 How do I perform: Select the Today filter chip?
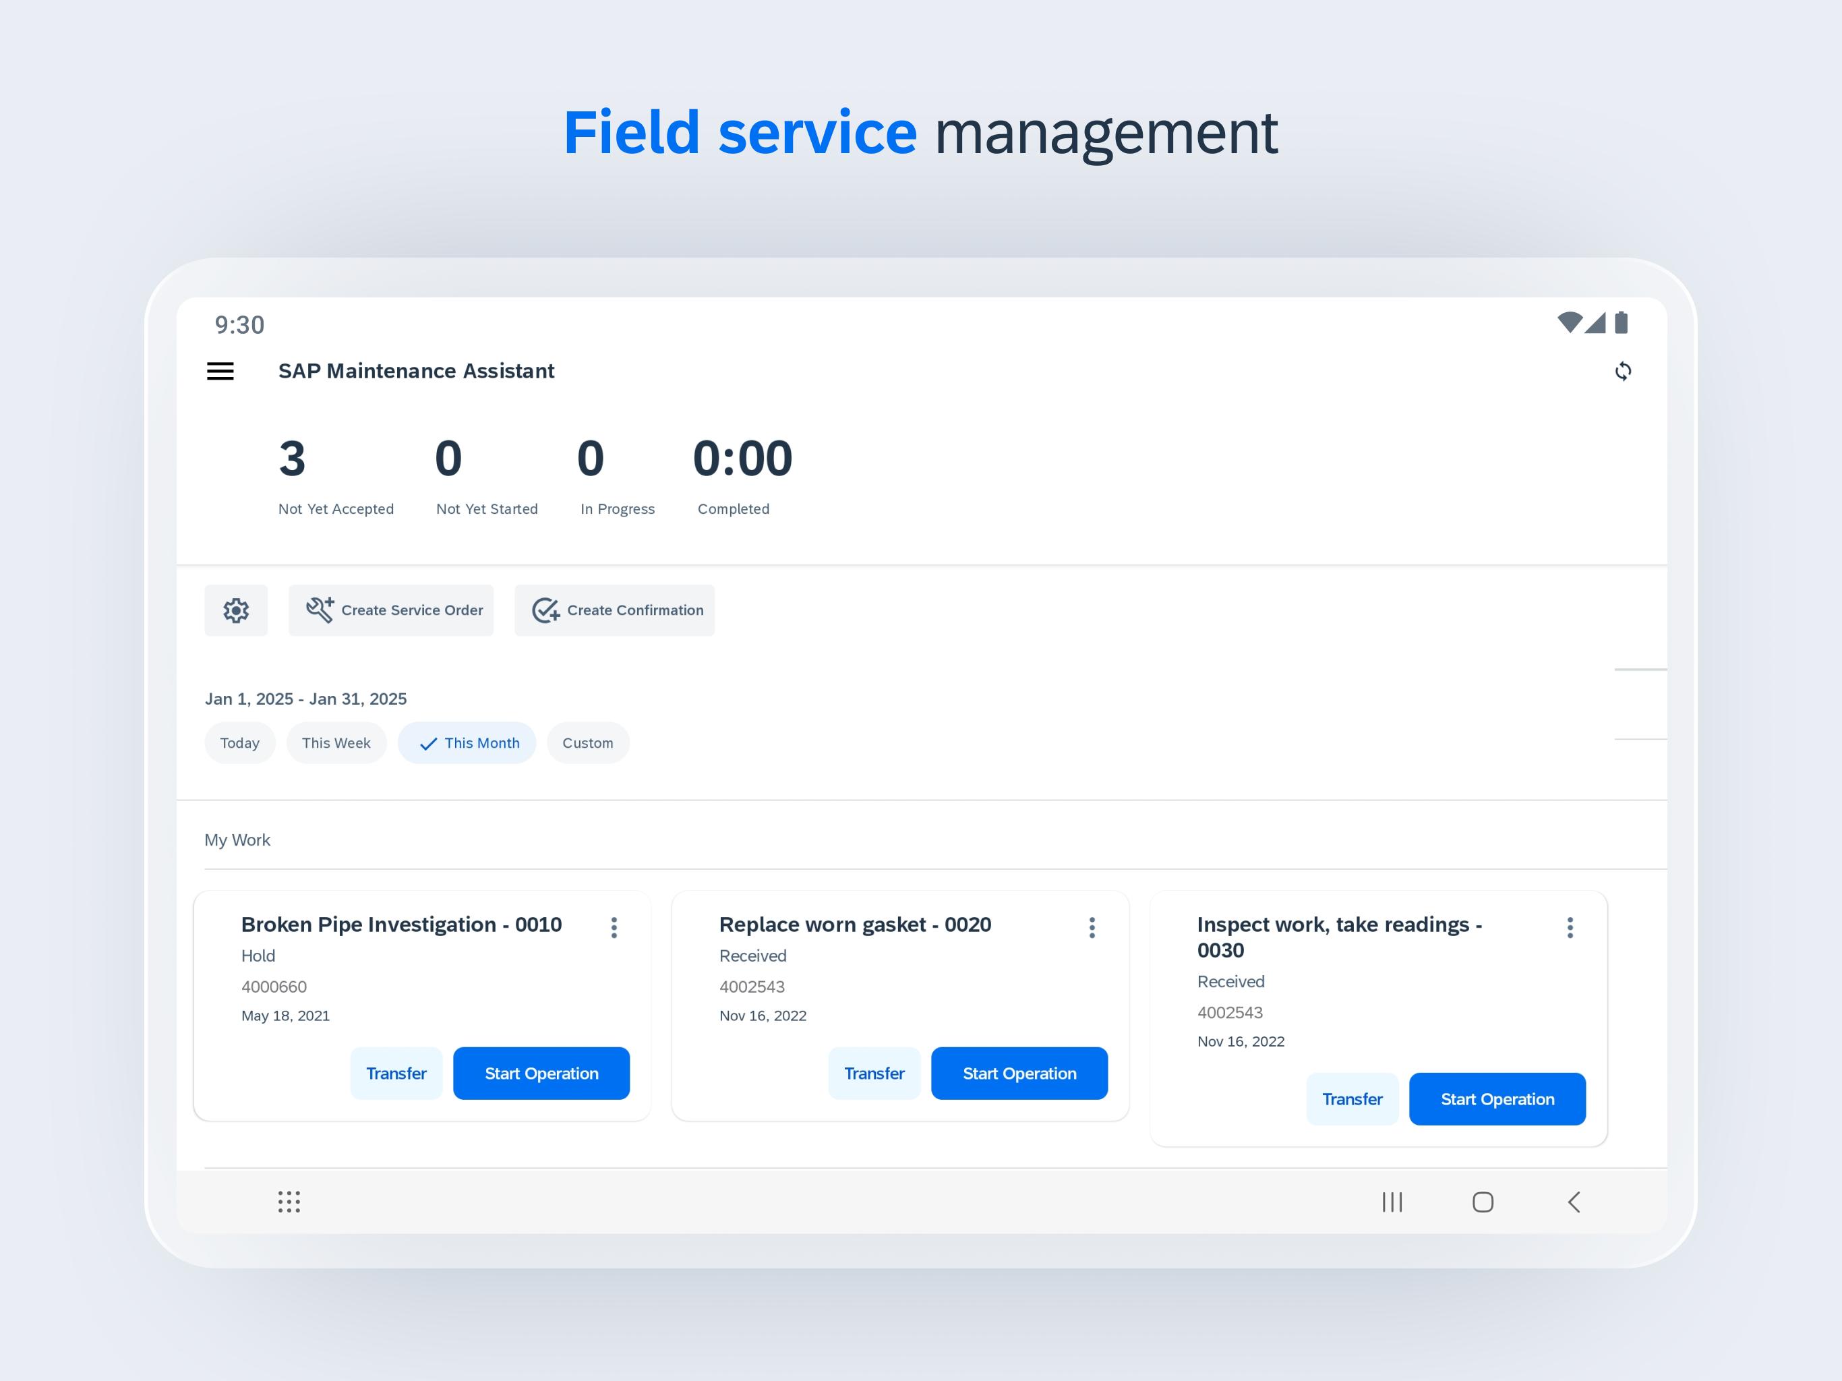coord(240,743)
